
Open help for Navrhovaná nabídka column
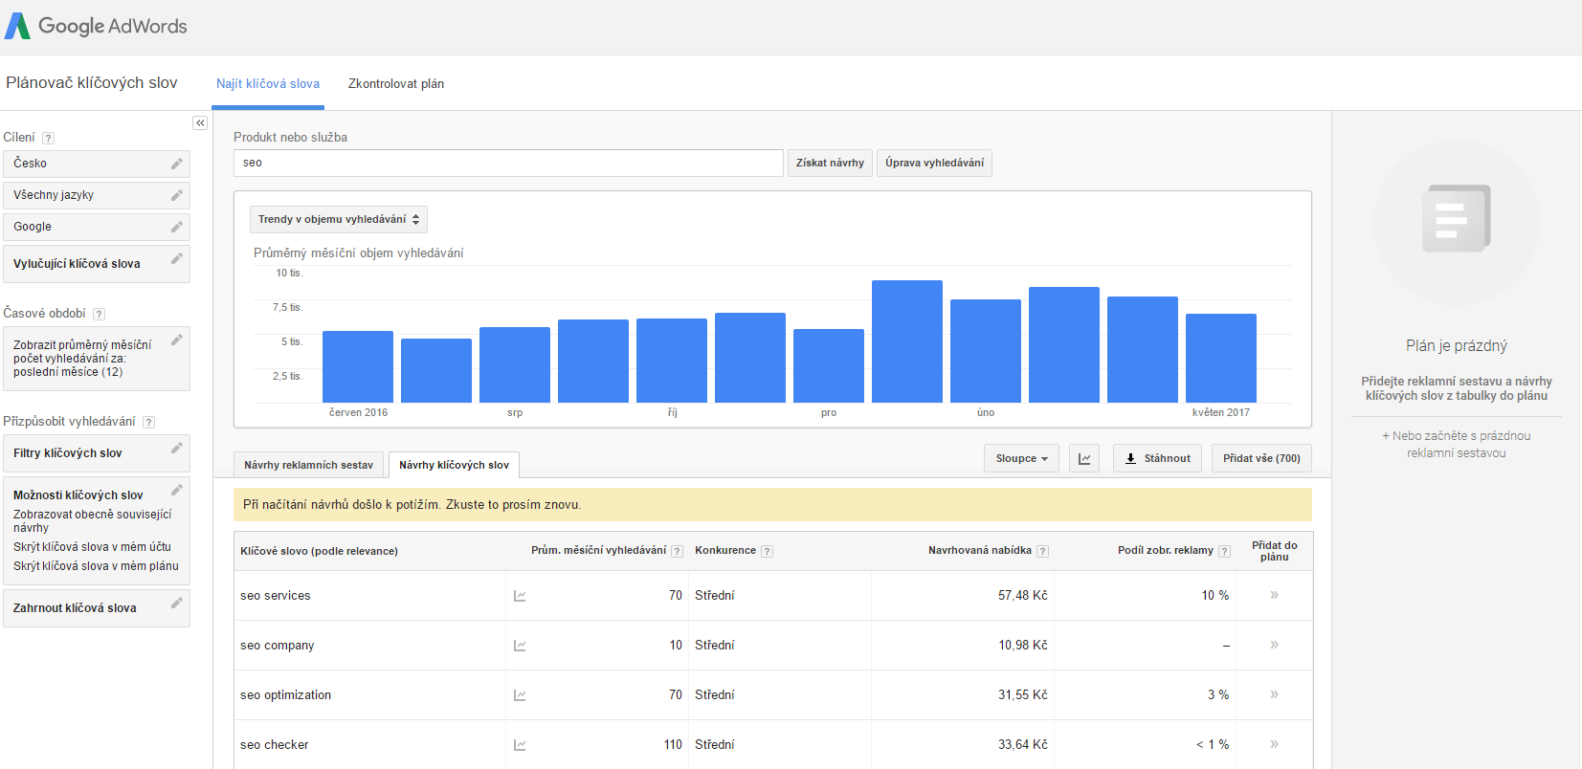pos(1042,551)
